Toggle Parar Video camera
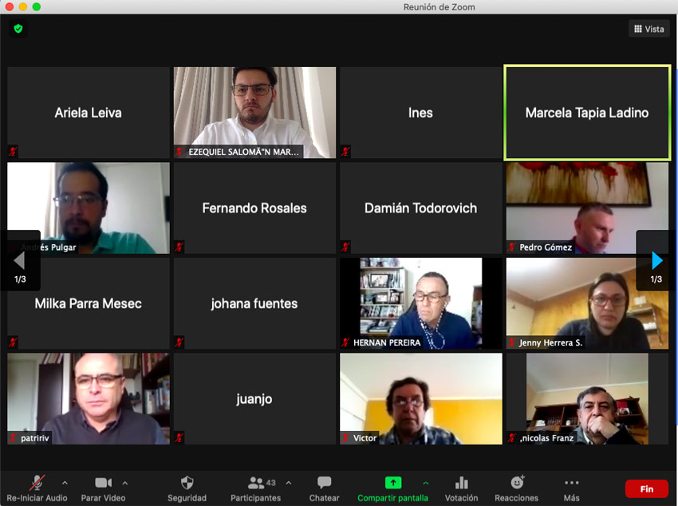Image resolution: width=678 pixels, height=506 pixels. [x=103, y=483]
